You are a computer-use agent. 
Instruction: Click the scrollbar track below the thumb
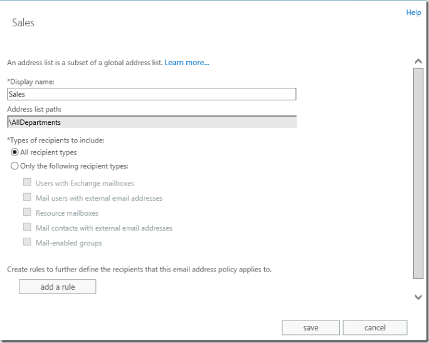[x=418, y=284]
